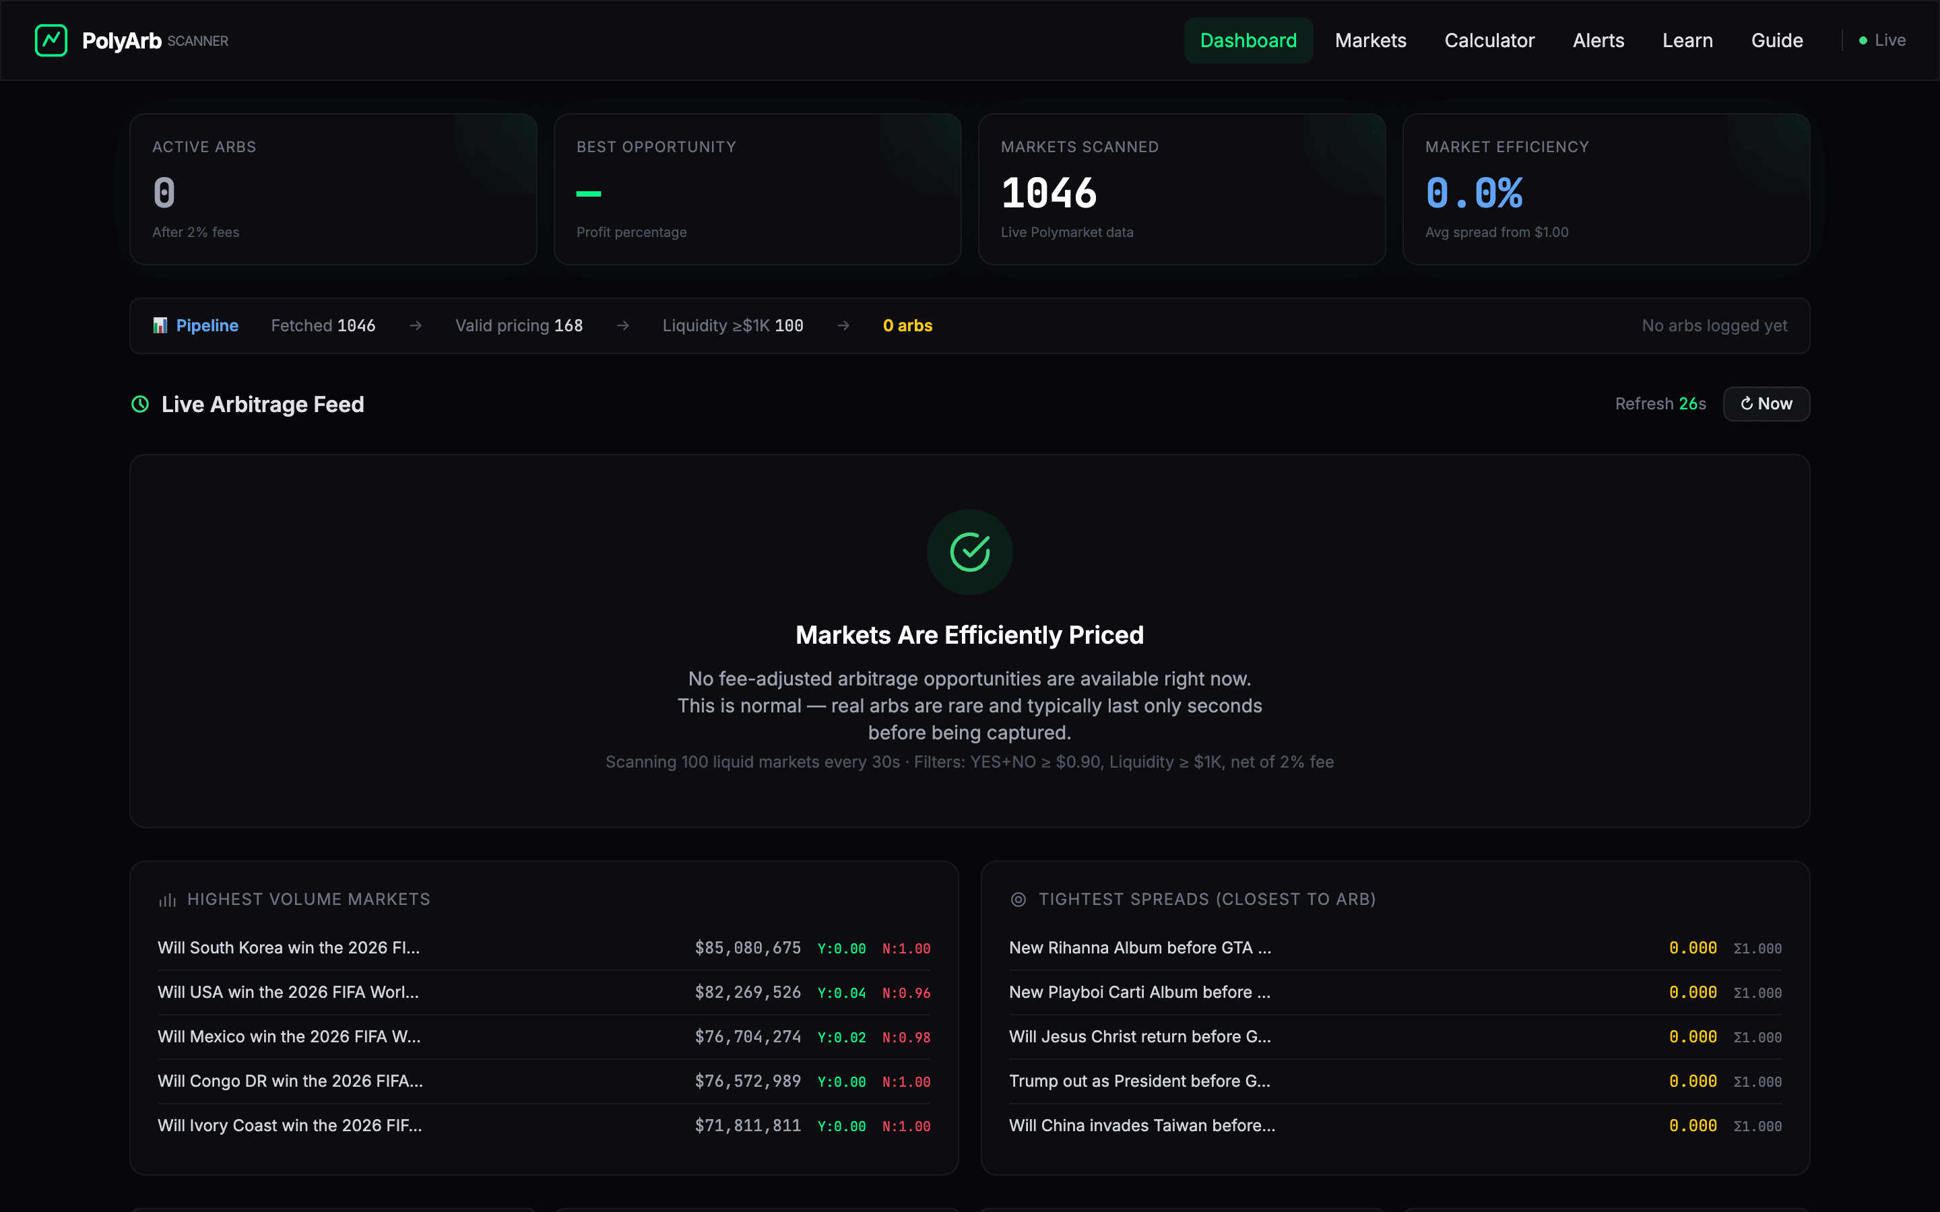Click the Live Arbitrage Feed heading
The image size is (1940, 1212).
[263, 404]
